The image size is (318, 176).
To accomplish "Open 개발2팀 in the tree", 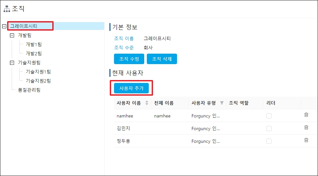I will coord(34,53).
